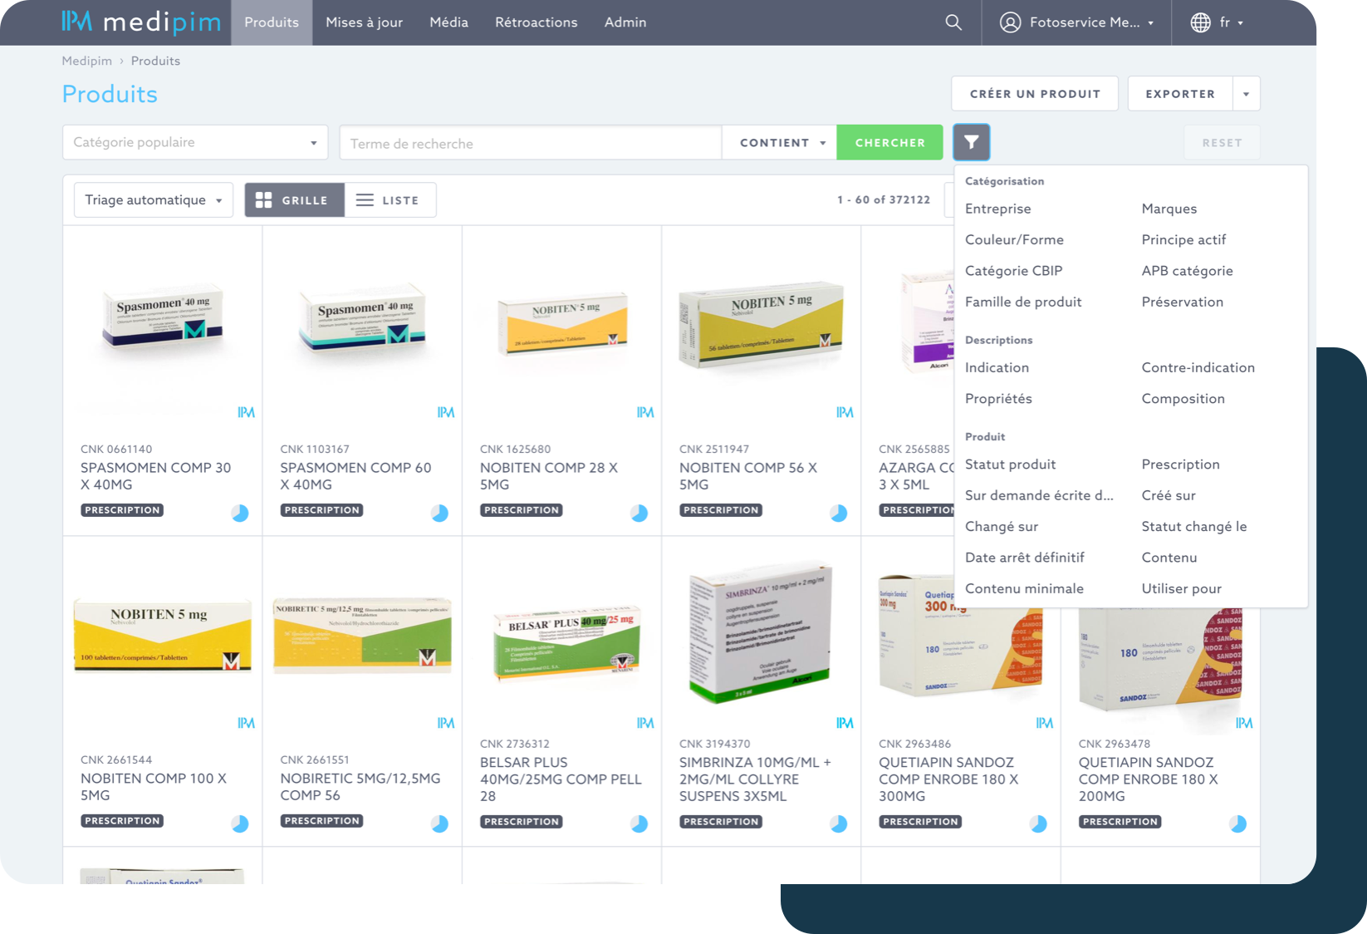This screenshot has height=934, width=1367.
Task: Click blue pie icon on Spasmomen Comp 60 card
Action: (439, 513)
